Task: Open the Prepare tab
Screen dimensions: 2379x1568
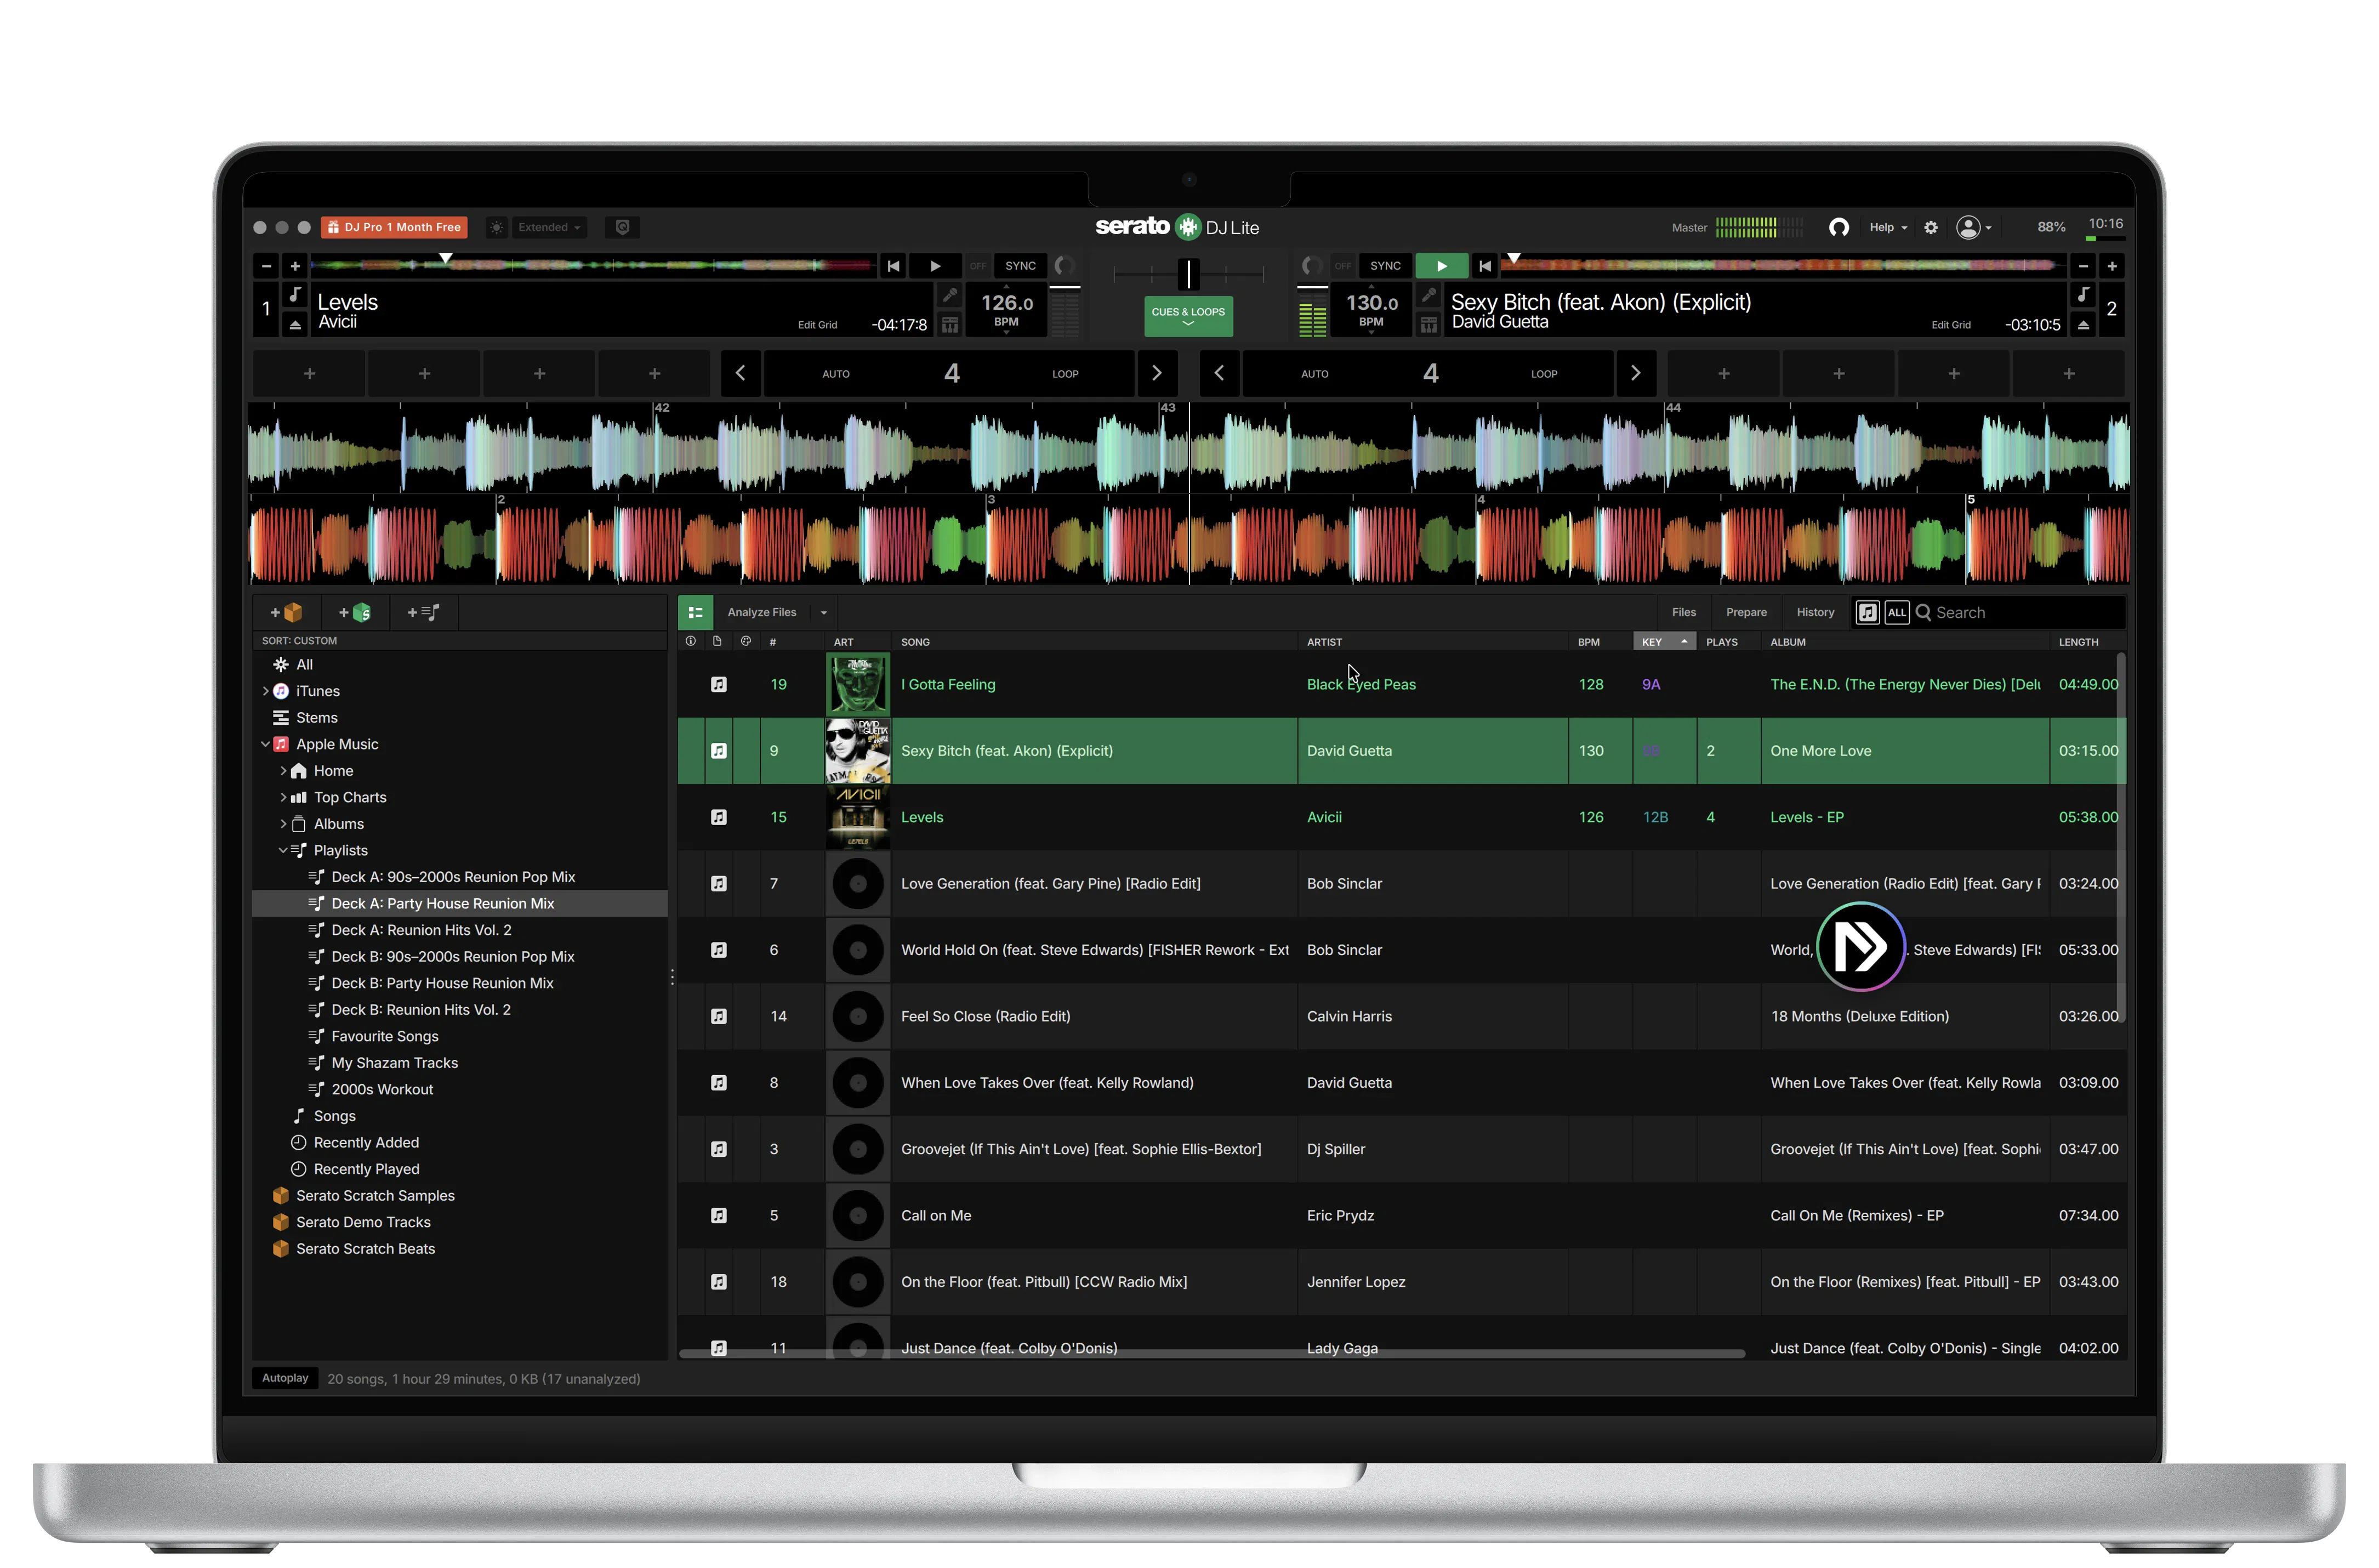Action: (1746, 612)
